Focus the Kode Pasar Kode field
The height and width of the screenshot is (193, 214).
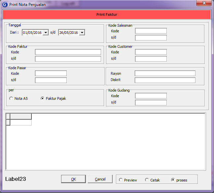pos(51,73)
